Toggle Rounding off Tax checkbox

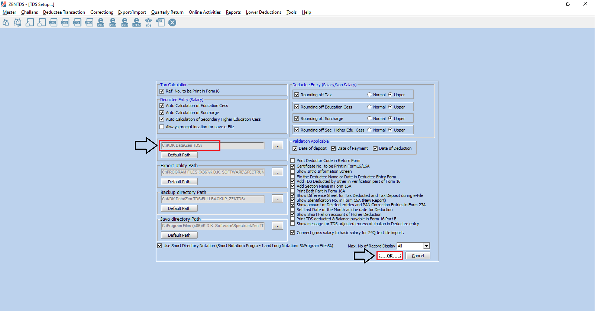click(297, 95)
